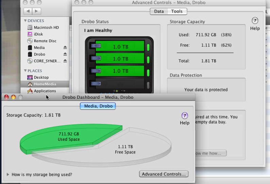Click the Finder back arrow button
Image resolution: width=270 pixels, height=184 pixels.
point(28,11)
